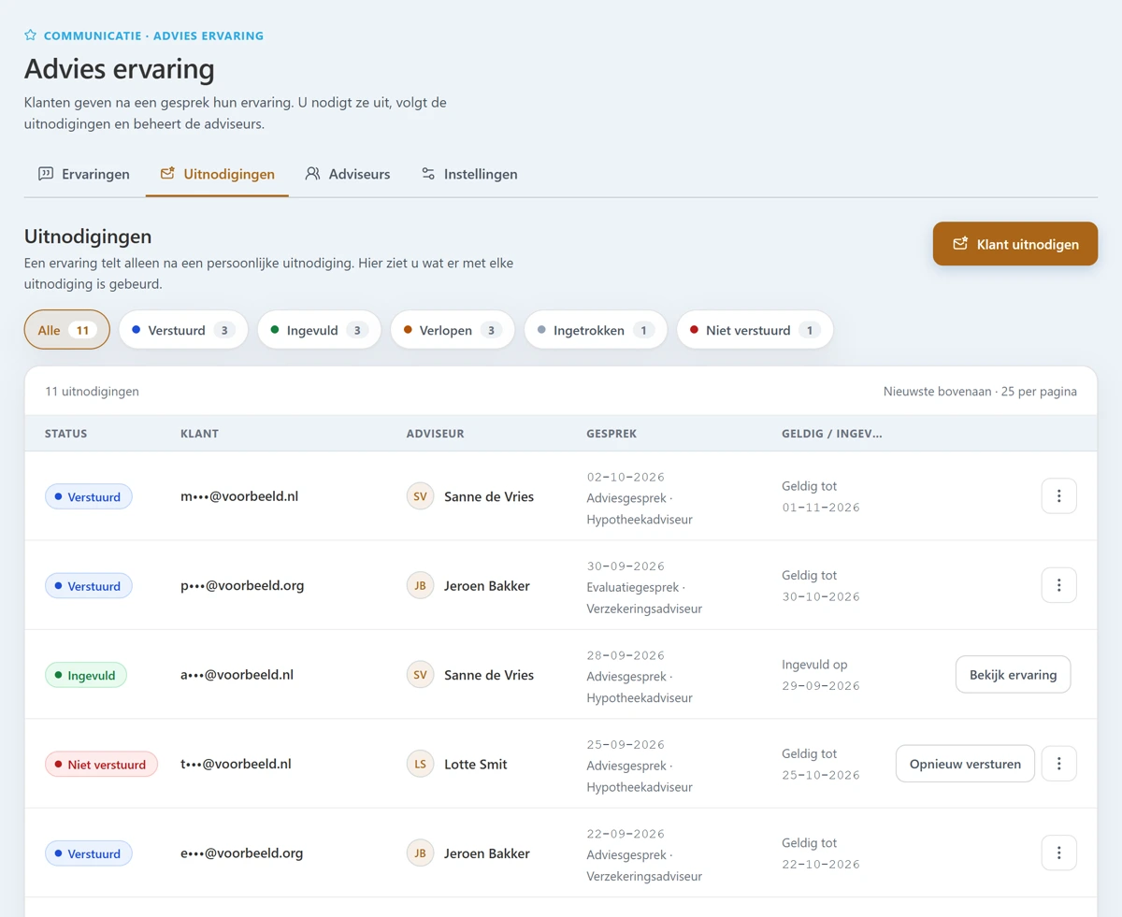Click the SV avatar in a•••@voorbeeld.nl row
This screenshot has height=917, width=1122.
(421, 675)
